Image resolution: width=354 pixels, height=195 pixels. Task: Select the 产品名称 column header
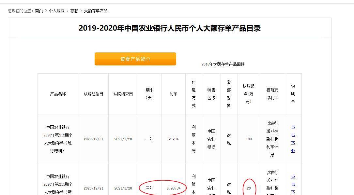pos(58,94)
